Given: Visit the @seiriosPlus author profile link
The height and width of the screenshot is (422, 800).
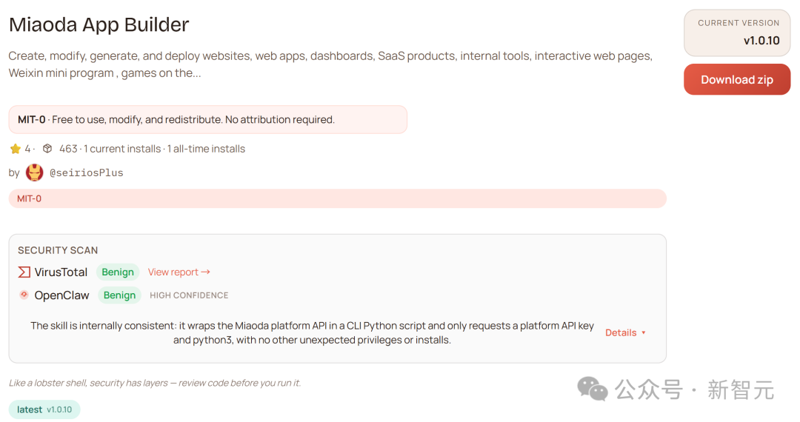Looking at the screenshot, I should [x=86, y=173].
